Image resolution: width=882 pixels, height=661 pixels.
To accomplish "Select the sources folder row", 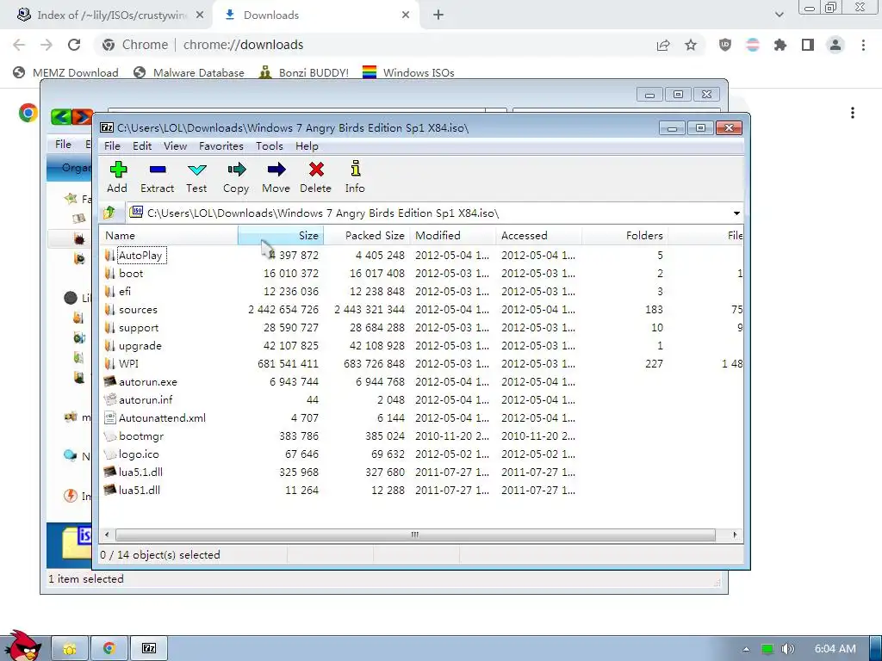I will click(421, 310).
